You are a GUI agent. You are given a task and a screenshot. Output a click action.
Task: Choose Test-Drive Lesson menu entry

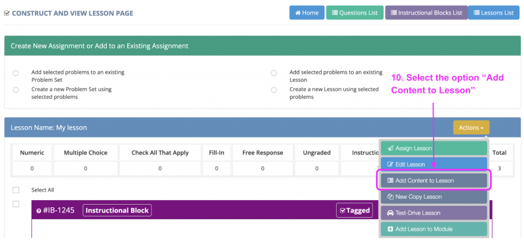coord(434,213)
